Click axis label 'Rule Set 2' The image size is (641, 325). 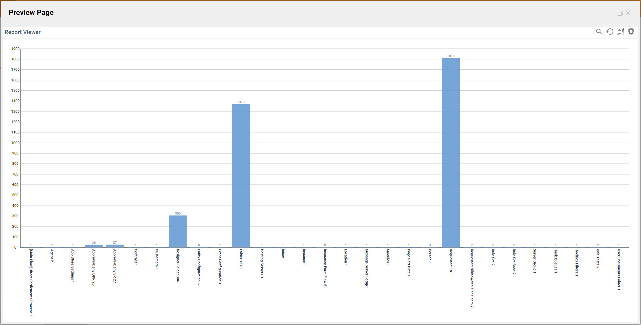tap(493, 257)
